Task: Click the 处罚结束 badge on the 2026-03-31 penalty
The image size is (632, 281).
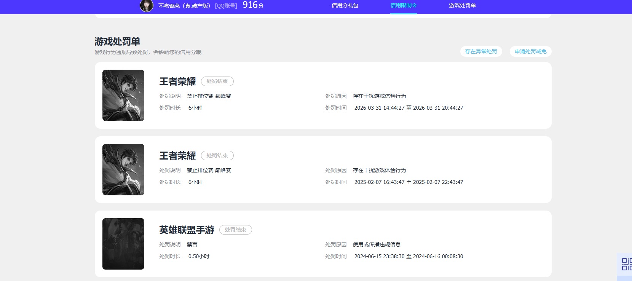Action: click(x=217, y=81)
